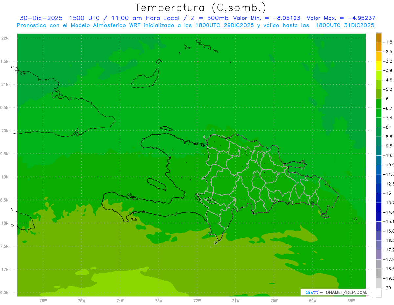Pick the white swatch below -20
The width and height of the screenshot is (394, 305).
379,292
